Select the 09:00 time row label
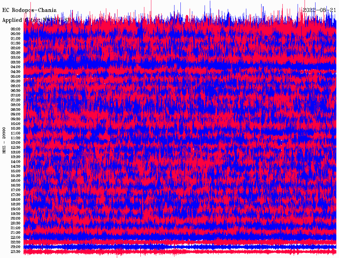This screenshot has width=339, height=258. click(x=16, y=114)
